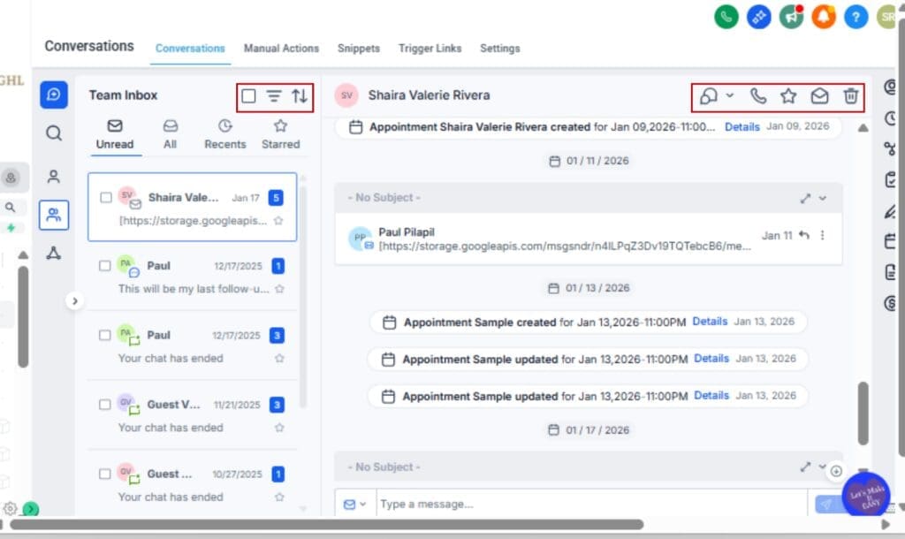The height and width of the screenshot is (539, 905).
Task: Open Details for Appointment Sample on Jan 13
Action: (711, 322)
